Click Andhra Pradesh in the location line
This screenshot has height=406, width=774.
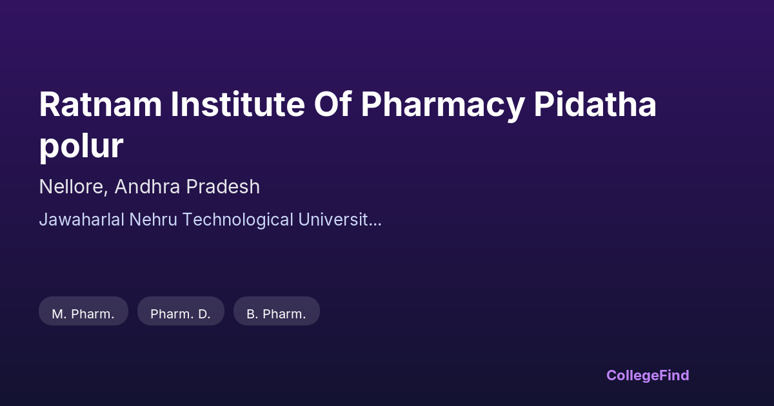pyautogui.click(x=188, y=187)
